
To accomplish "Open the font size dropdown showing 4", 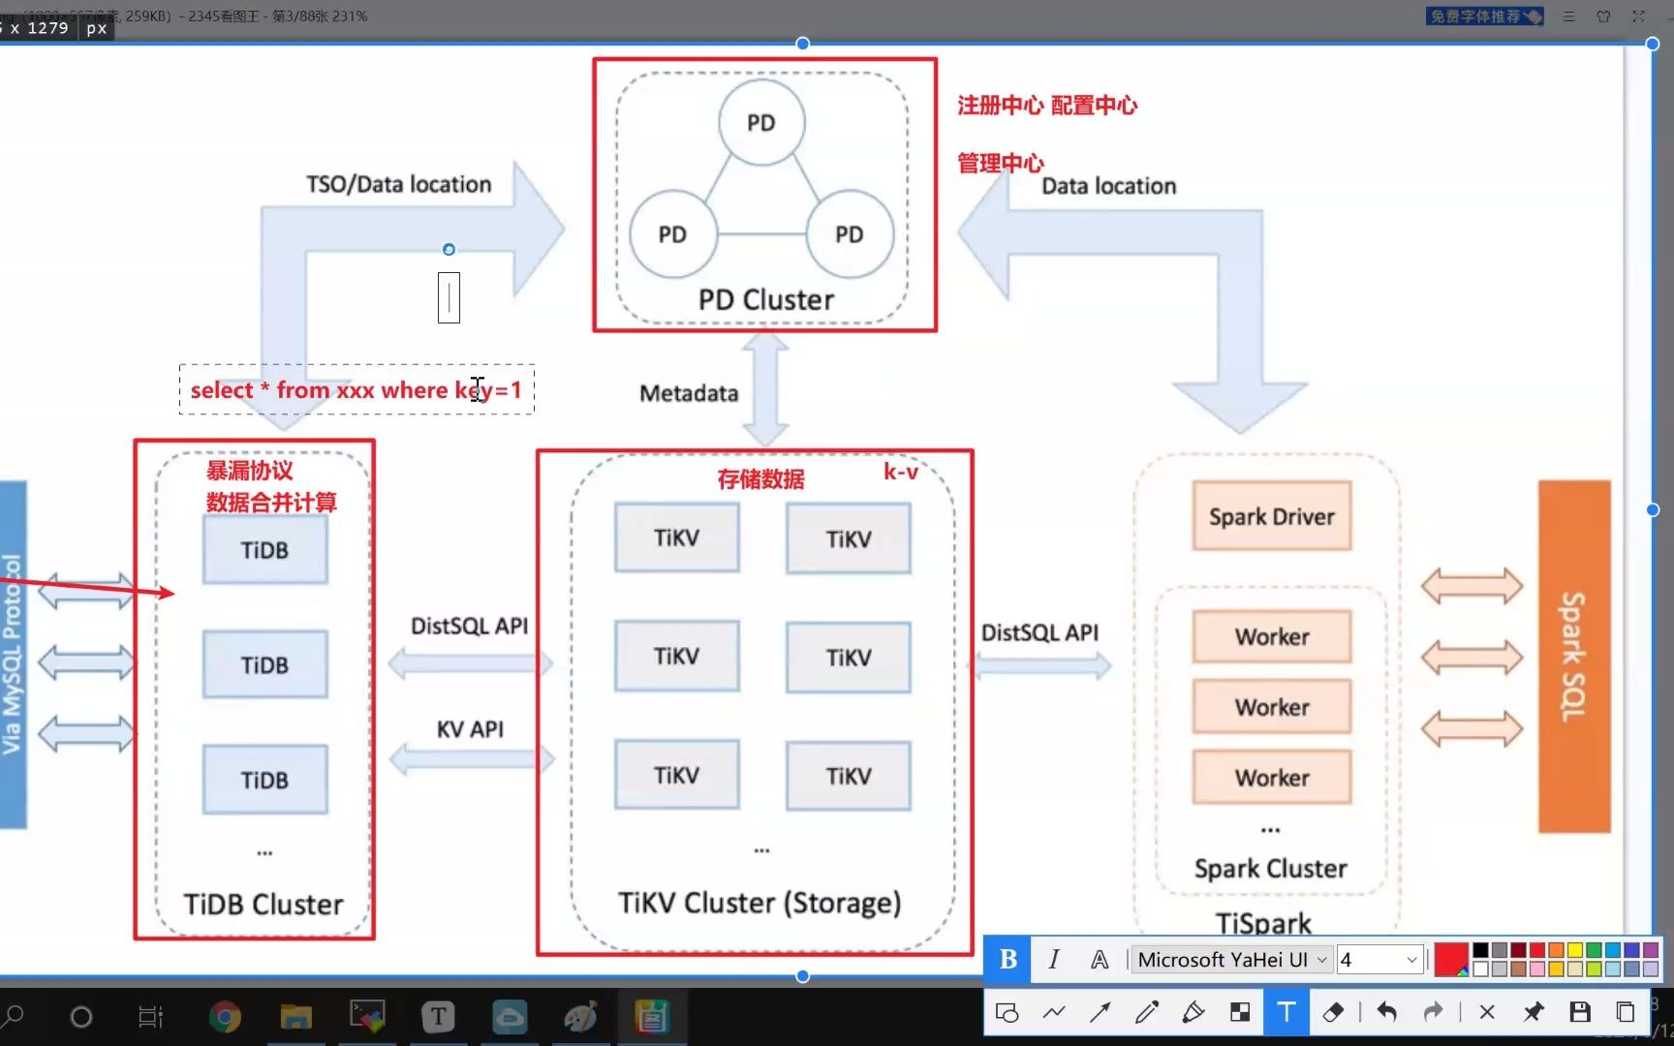I will 1380,960.
